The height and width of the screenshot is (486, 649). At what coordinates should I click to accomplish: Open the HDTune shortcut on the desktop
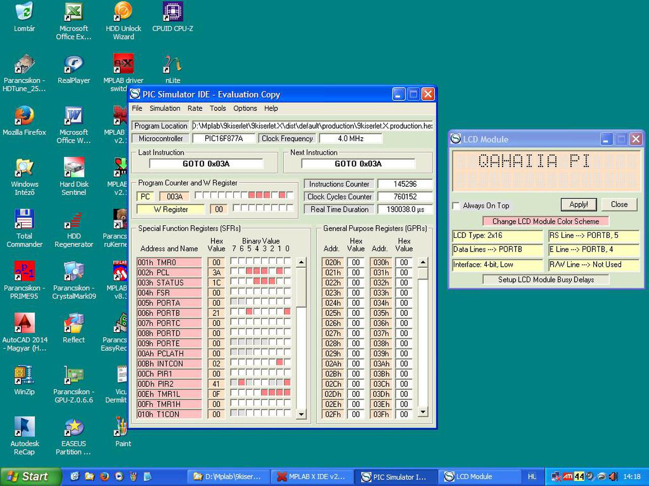click(x=24, y=73)
